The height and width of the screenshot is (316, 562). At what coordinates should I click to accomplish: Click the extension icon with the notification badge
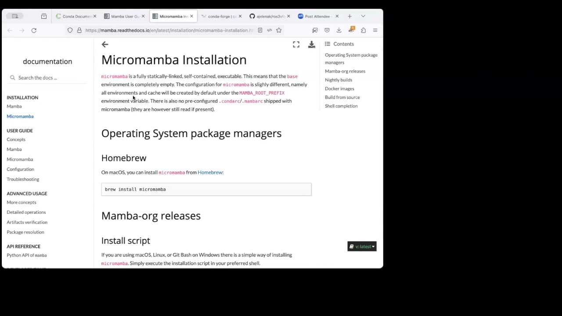(x=351, y=30)
